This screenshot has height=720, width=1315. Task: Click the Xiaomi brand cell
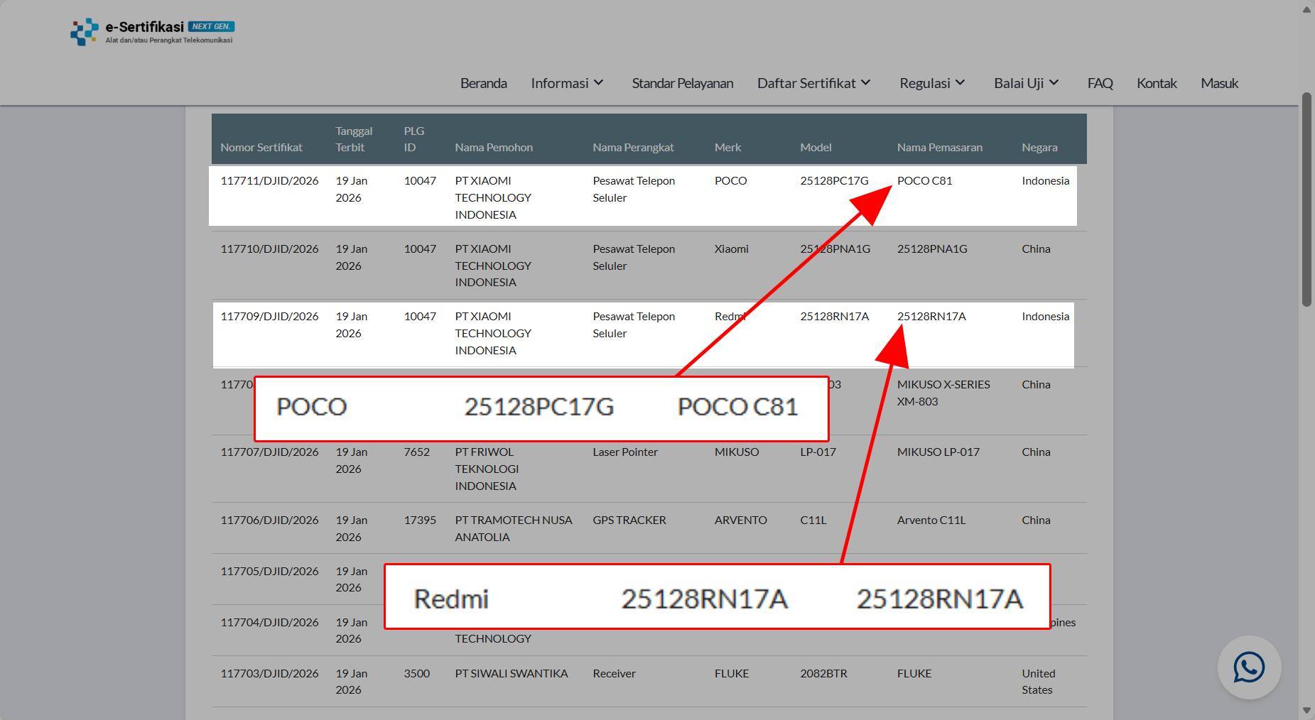pyautogui.click(x=731, y=249)
